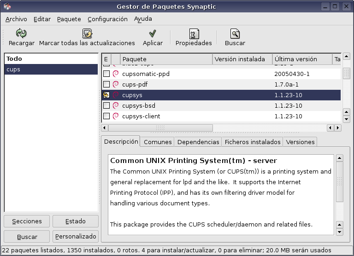Open the Configuración menu
Viewport: 354px width, 256px height.
pos(107,19)
